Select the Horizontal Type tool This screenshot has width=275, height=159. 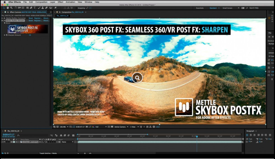[35, 8]
